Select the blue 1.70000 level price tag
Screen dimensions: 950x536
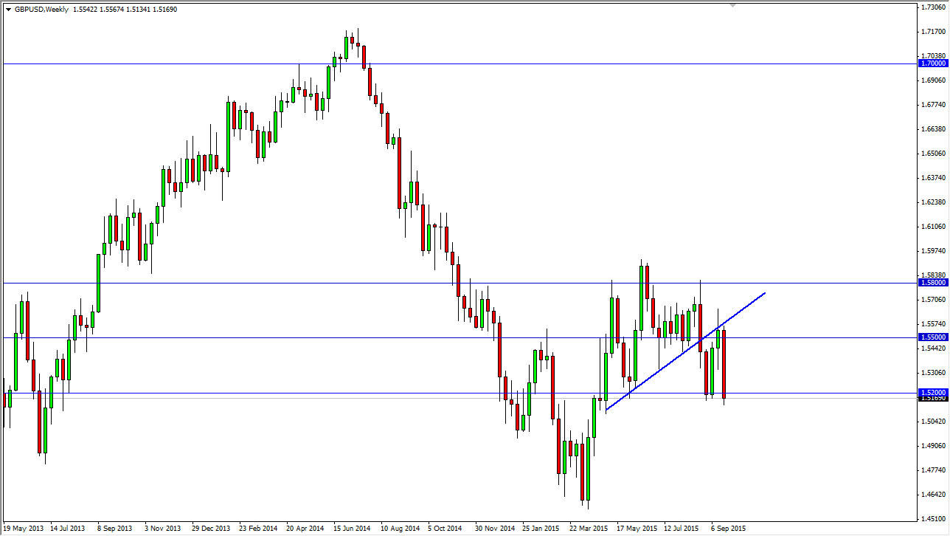point(933,63)
